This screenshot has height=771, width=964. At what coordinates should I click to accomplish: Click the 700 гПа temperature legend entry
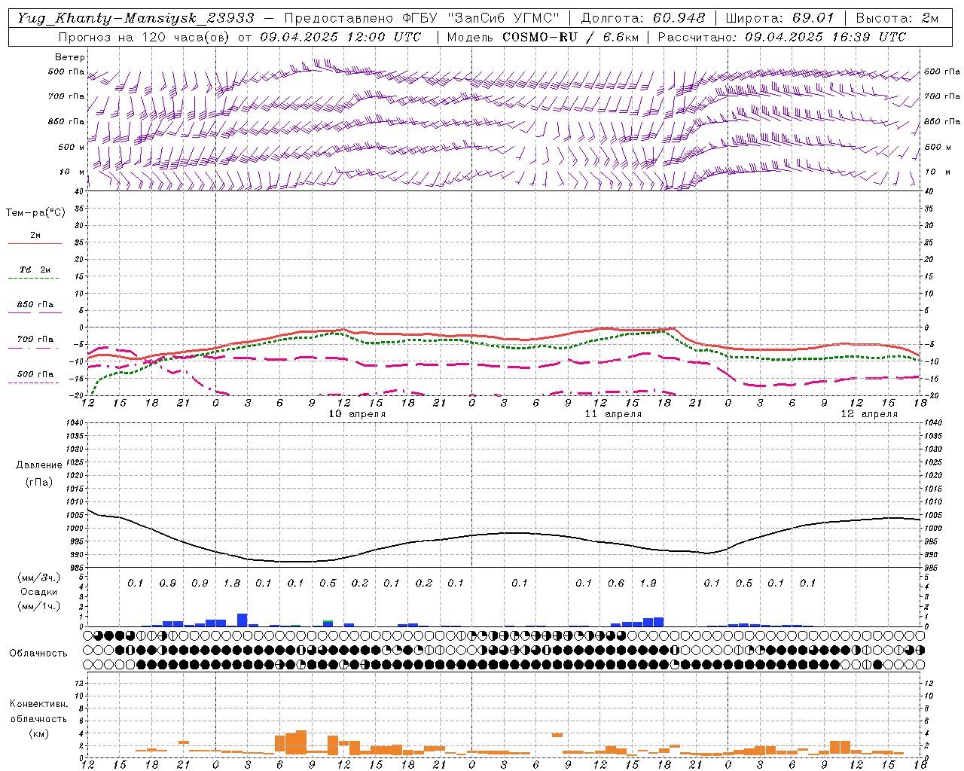tap(35, 340)
